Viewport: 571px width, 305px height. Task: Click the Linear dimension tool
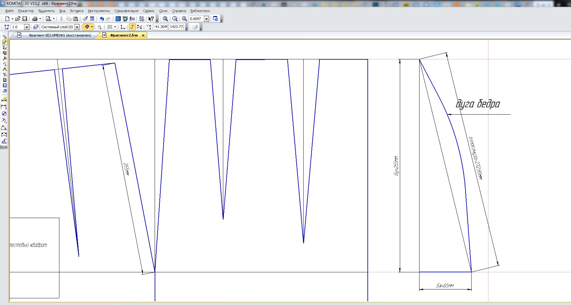click(4, 107)
